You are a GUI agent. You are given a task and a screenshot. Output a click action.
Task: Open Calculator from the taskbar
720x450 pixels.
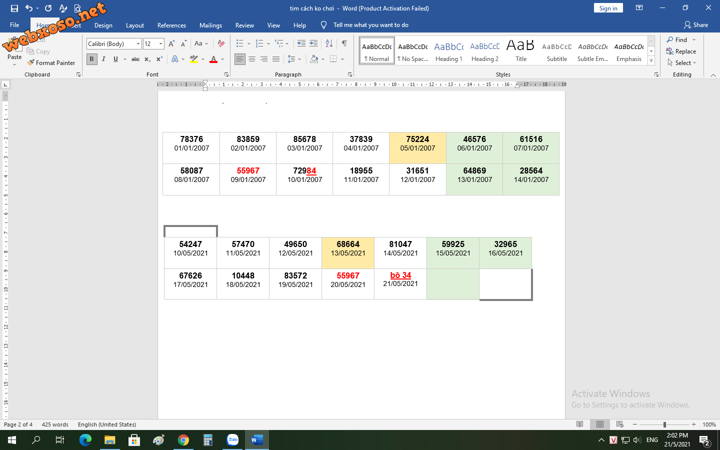(208, 440)
